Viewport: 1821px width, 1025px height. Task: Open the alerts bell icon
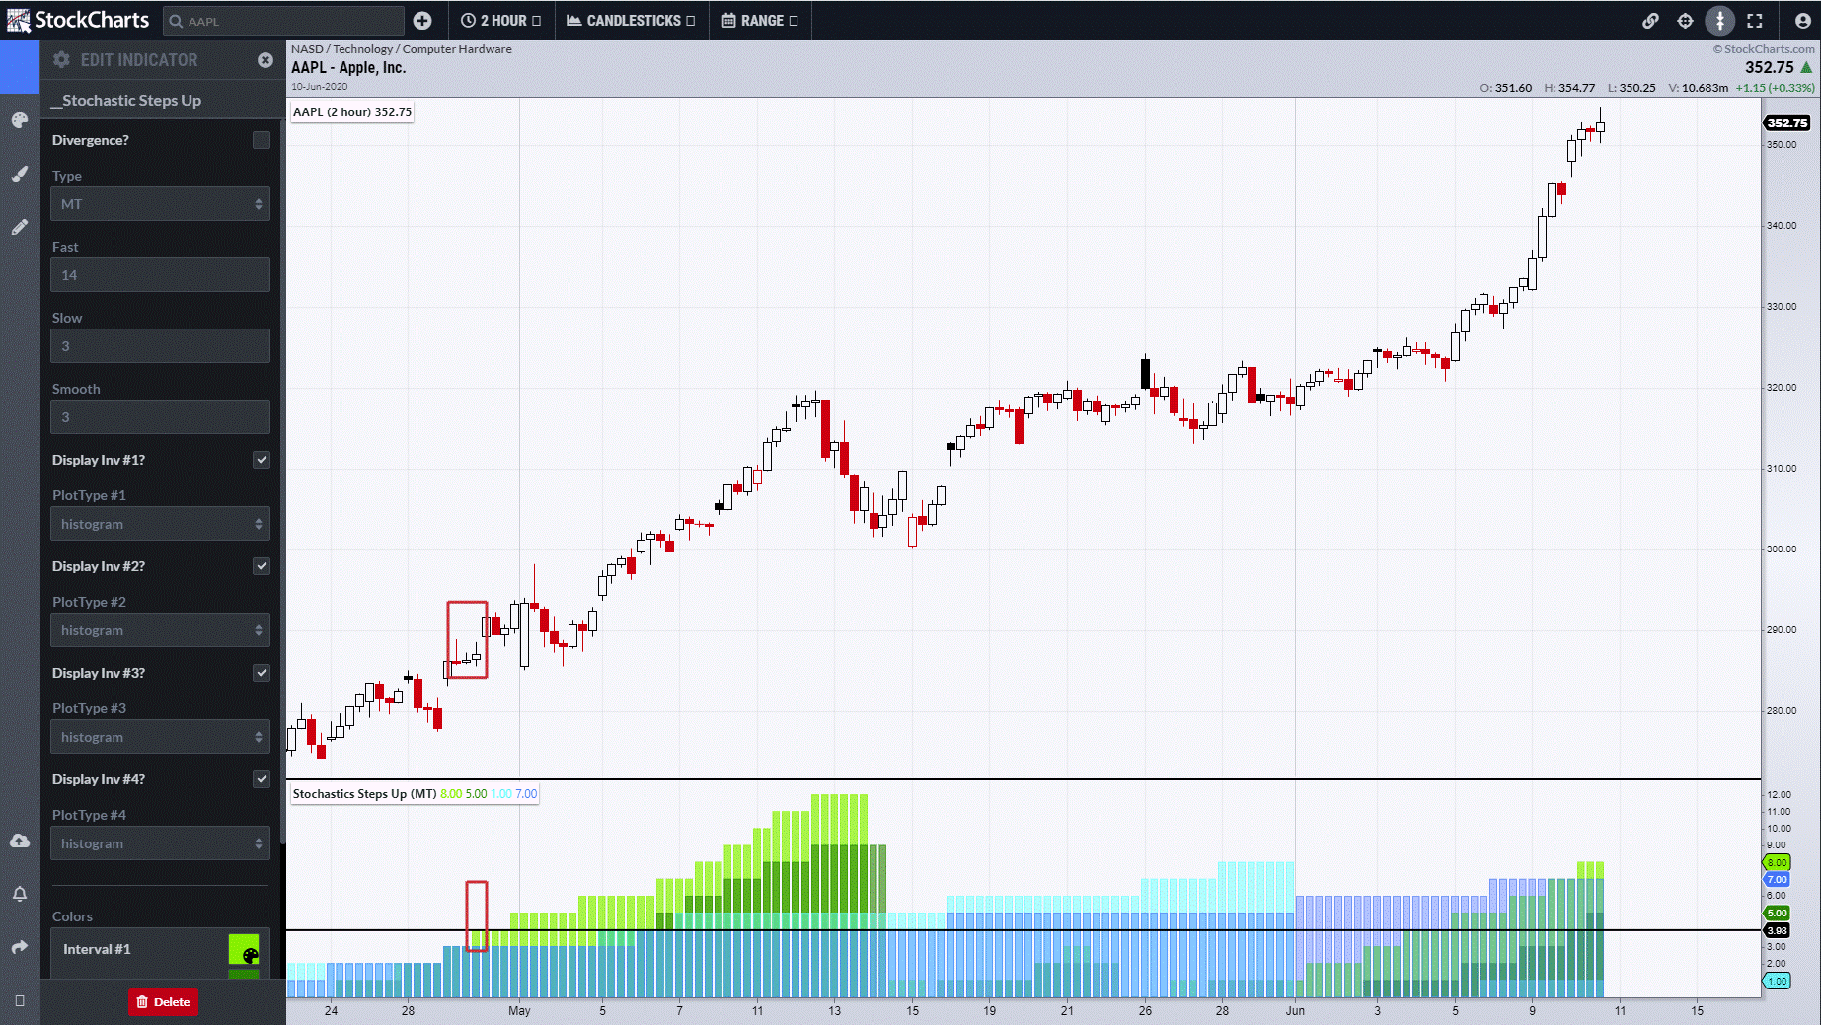[x=20, y=894]
